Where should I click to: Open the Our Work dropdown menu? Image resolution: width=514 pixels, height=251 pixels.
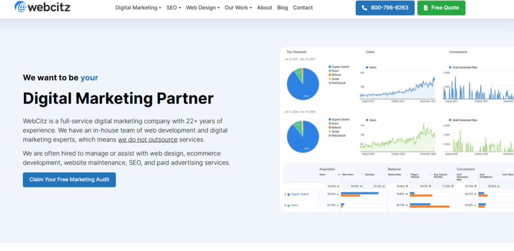tap(238, 8)
